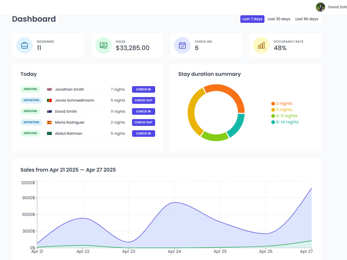Click the orange 2 nights legend dot

tap(273, 103)
